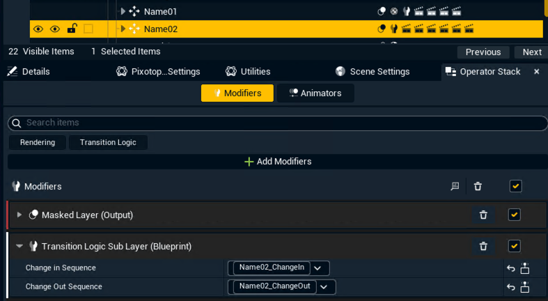The height and width of the screenshot is (301, 548).
Task: Click the magnifier icon in the search field
Action: [x=17, y=123]
